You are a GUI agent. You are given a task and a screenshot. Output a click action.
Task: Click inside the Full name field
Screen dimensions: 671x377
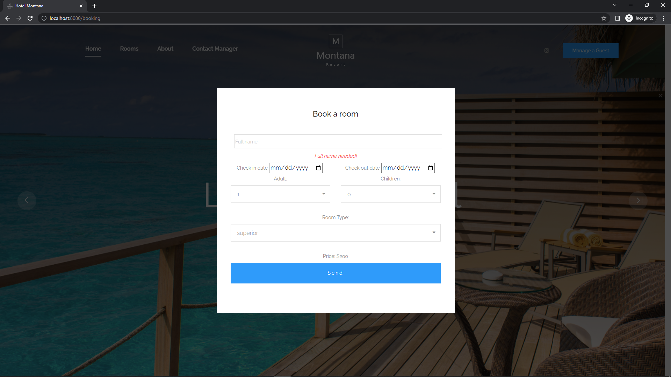click(338, 141)
